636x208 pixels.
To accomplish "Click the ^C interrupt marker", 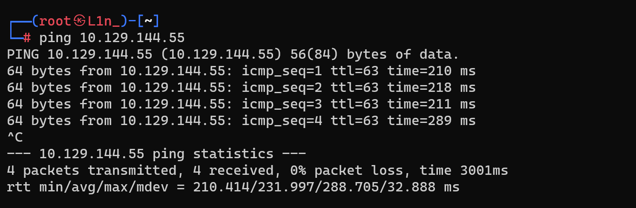I will point(15,137).
